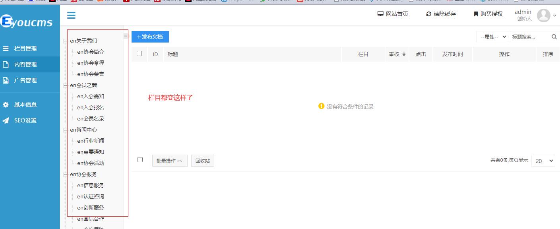The height and width of the screenshot is (229, 560).
Task: Click the 内容管理 document icon
Action: coord(6,64)
